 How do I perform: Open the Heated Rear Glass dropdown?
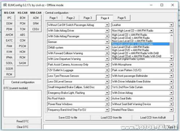pos(171,110)
